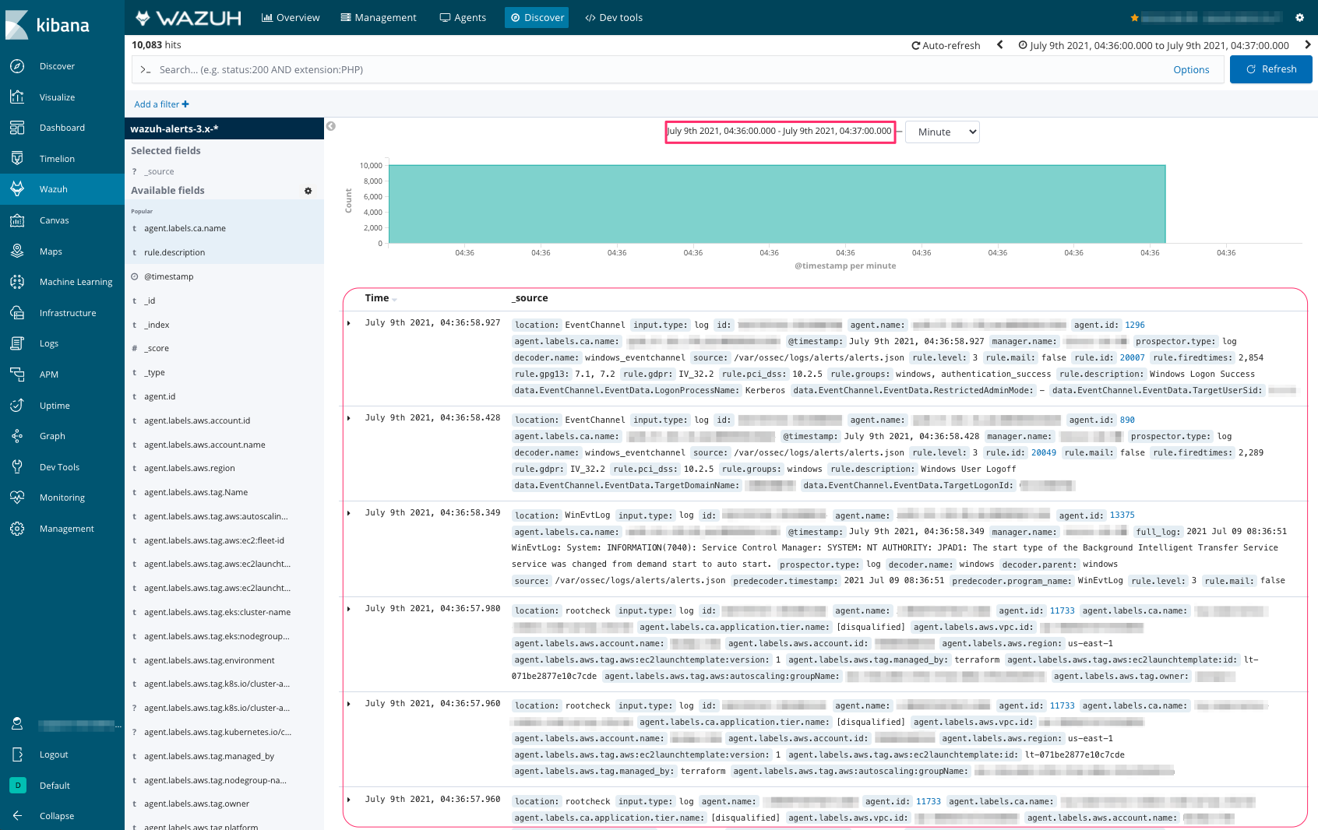Toggle Auto-refresh in the time bar
Screen dimensions: 1318x830
[946, 46]
